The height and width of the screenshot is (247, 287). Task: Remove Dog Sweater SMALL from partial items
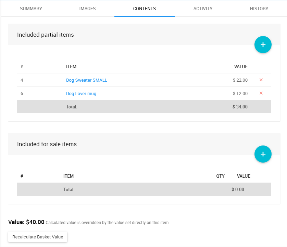click(x=261, y=80)
